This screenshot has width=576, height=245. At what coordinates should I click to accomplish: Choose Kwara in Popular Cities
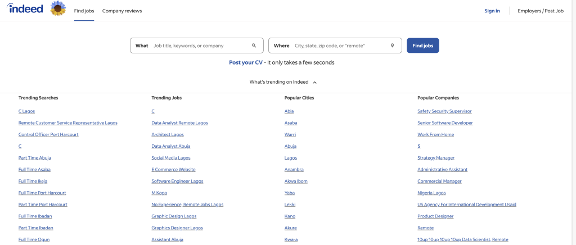291,239
